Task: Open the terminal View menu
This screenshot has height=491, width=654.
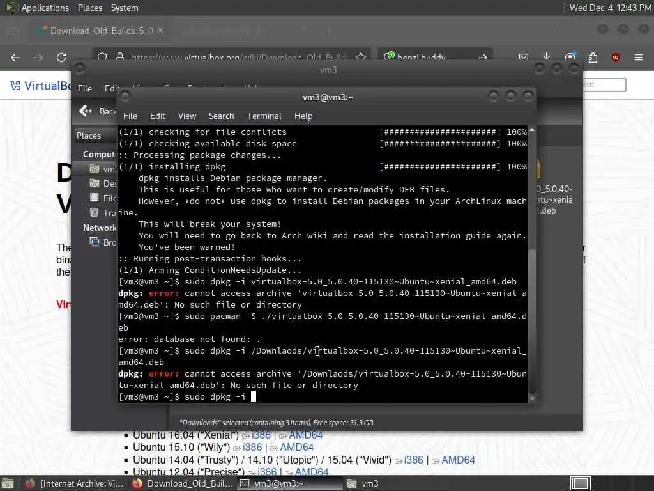Action: coord(187,116)
